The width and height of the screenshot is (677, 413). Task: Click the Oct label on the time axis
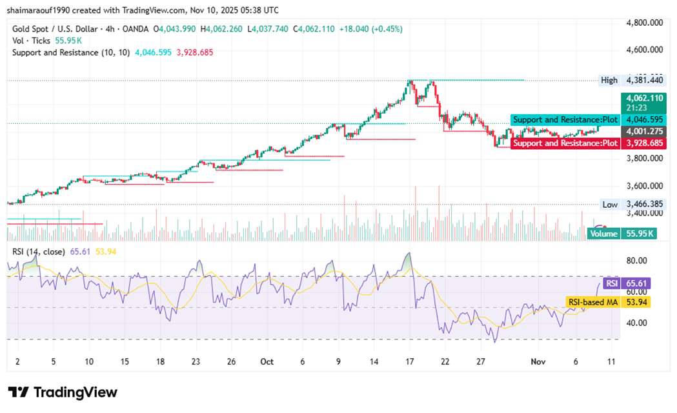pyautogui.click(x=266, y=363)
